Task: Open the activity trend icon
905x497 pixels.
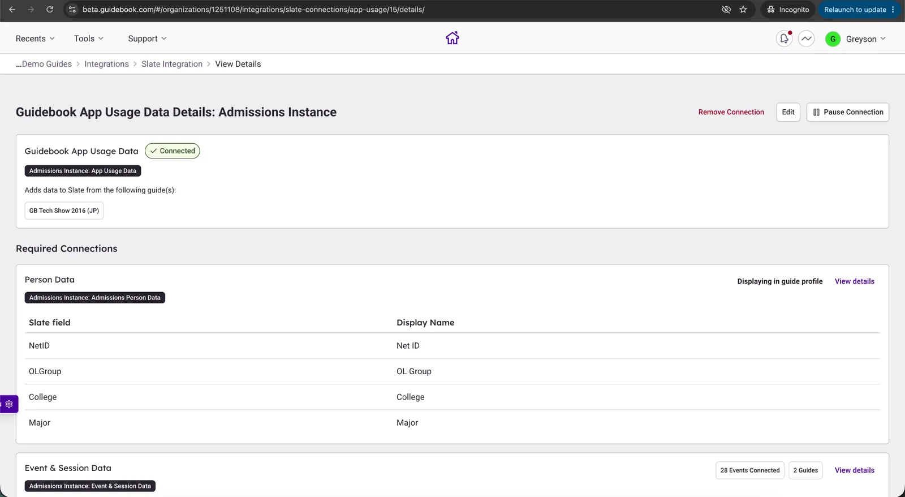Action: coord(806,38)
